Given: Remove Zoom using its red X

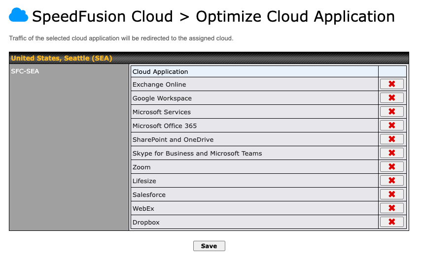Looking at the screenshot, I should (392, 167).
